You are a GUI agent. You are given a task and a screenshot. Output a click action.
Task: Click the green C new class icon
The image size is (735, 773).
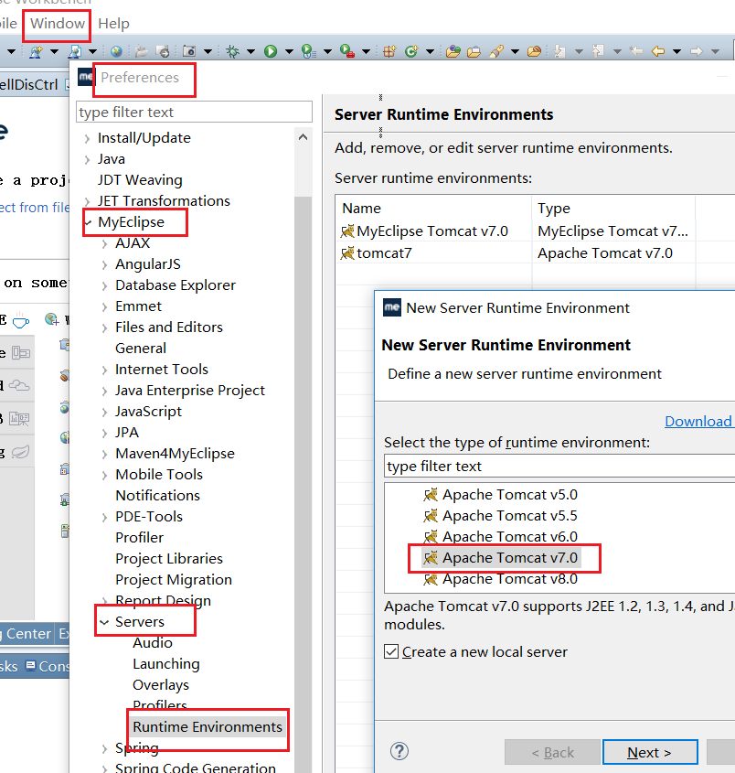(411, 51)
